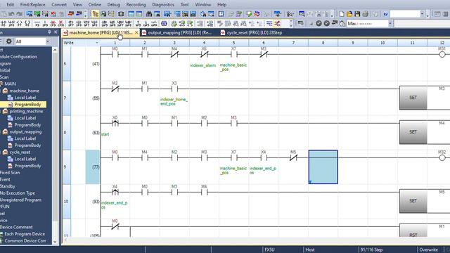Select the cycle_reset tree node
This screenshot has height=253, width=450.
click(20, 153)
